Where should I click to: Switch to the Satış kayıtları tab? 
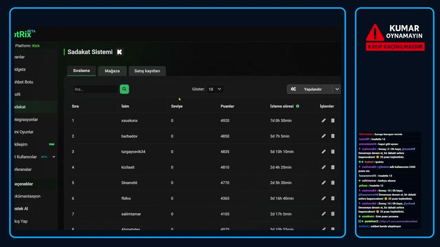[147, 71]
